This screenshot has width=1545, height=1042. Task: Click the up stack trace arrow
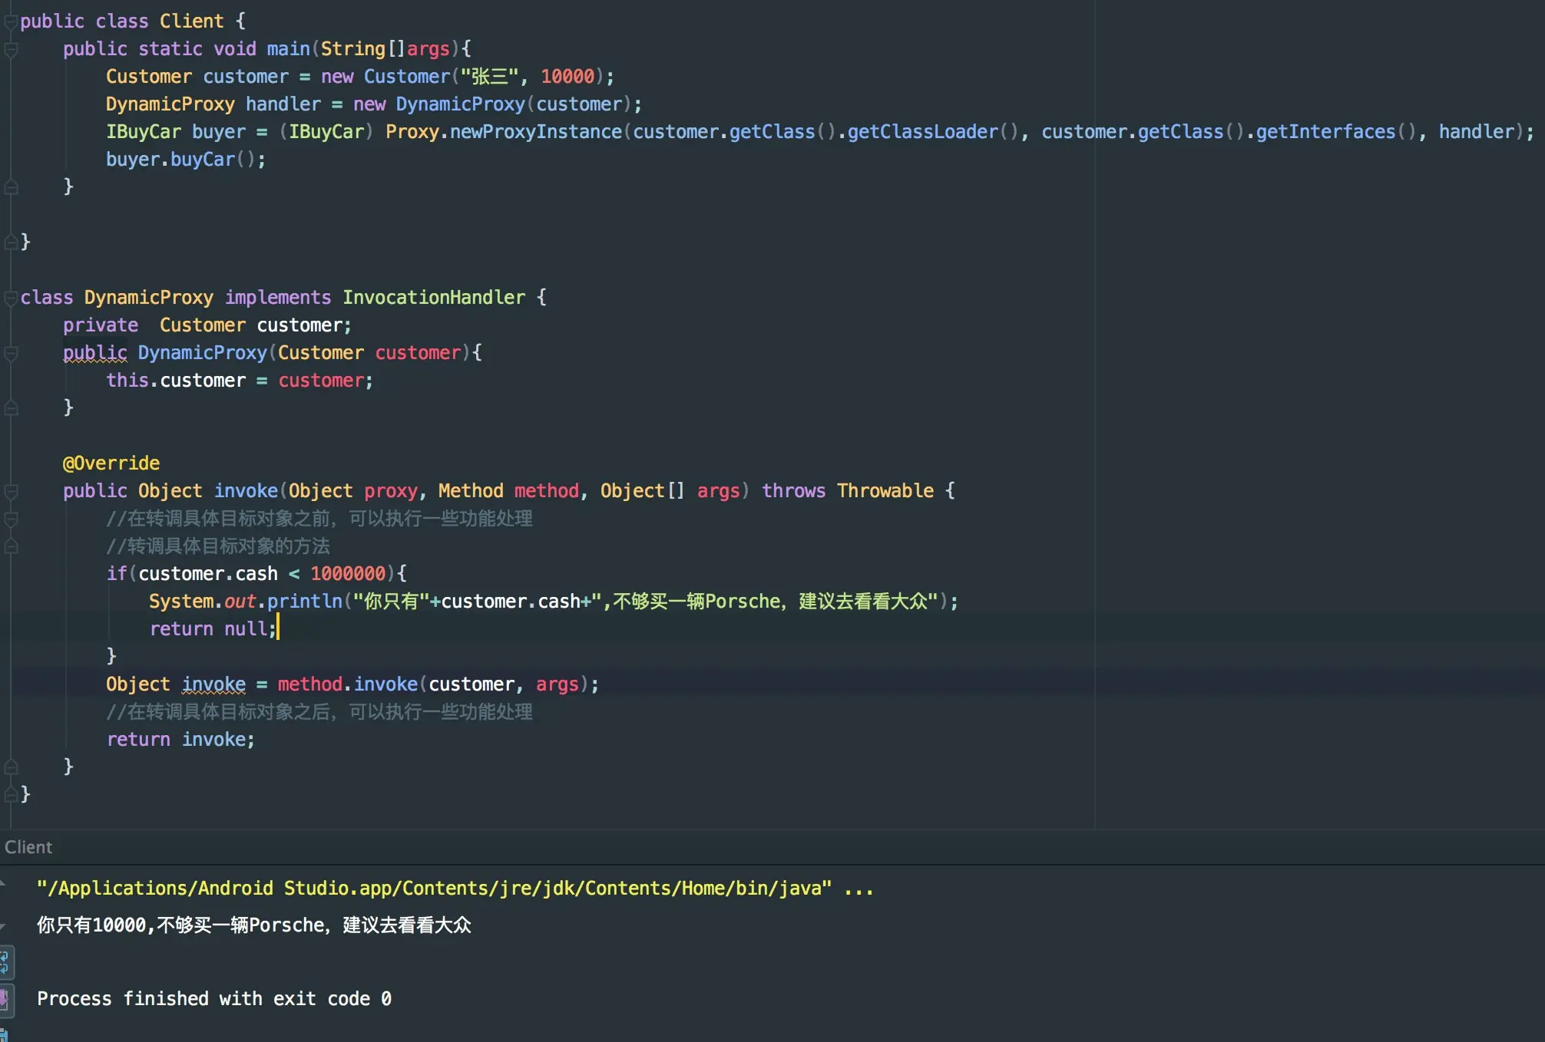coord(3,884)
